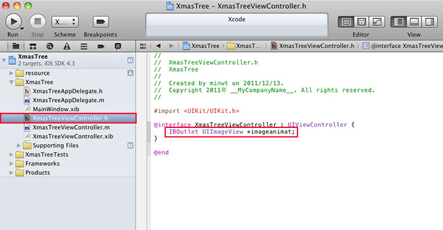The image size is (443, 230).
Task: Expand the resource folder
Action: click(x=11, y=73)
